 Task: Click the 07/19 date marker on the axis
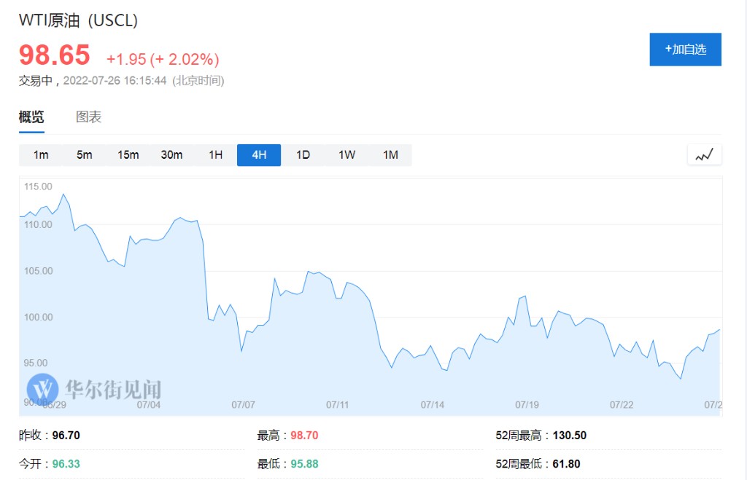click(527, 404)
